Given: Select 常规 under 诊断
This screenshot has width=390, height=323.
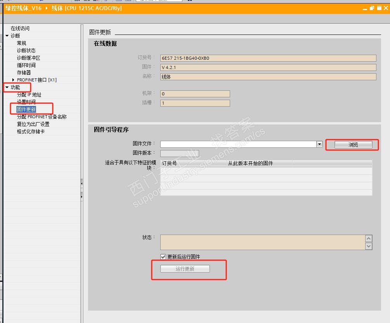Looking at the screenshot, I should point(21,43).
